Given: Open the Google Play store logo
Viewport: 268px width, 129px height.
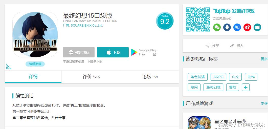Looking at the screenshot, I should coord(134,52).
